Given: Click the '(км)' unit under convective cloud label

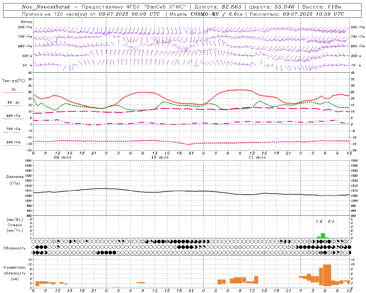Looking at the screenshot, I should [x=15, y=279].
